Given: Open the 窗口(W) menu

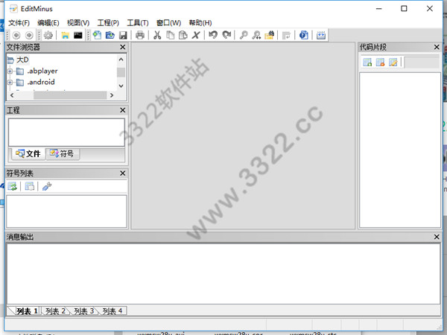Looking at the screenshot, I should 169,23.
